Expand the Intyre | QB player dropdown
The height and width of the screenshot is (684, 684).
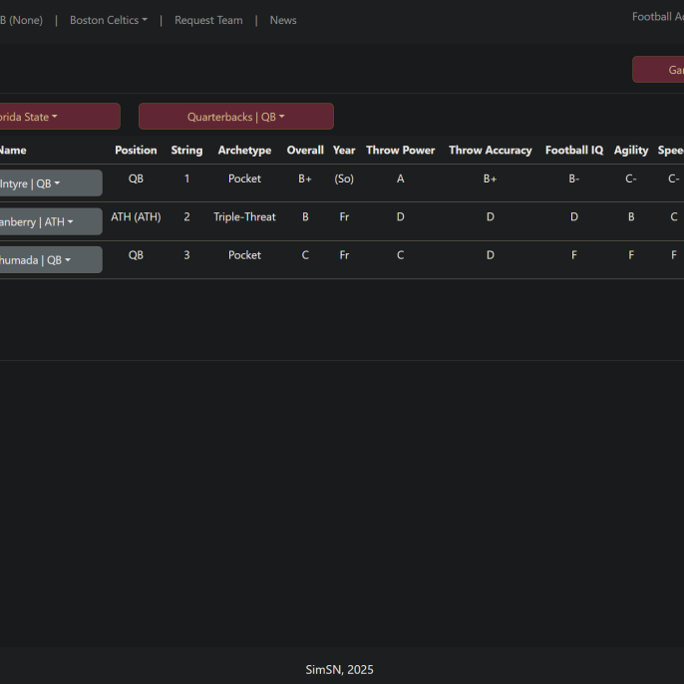[51, 183]
